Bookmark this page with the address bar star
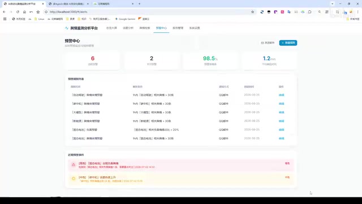The height and width of the screenshot is (204, 362). pos(253,12)
